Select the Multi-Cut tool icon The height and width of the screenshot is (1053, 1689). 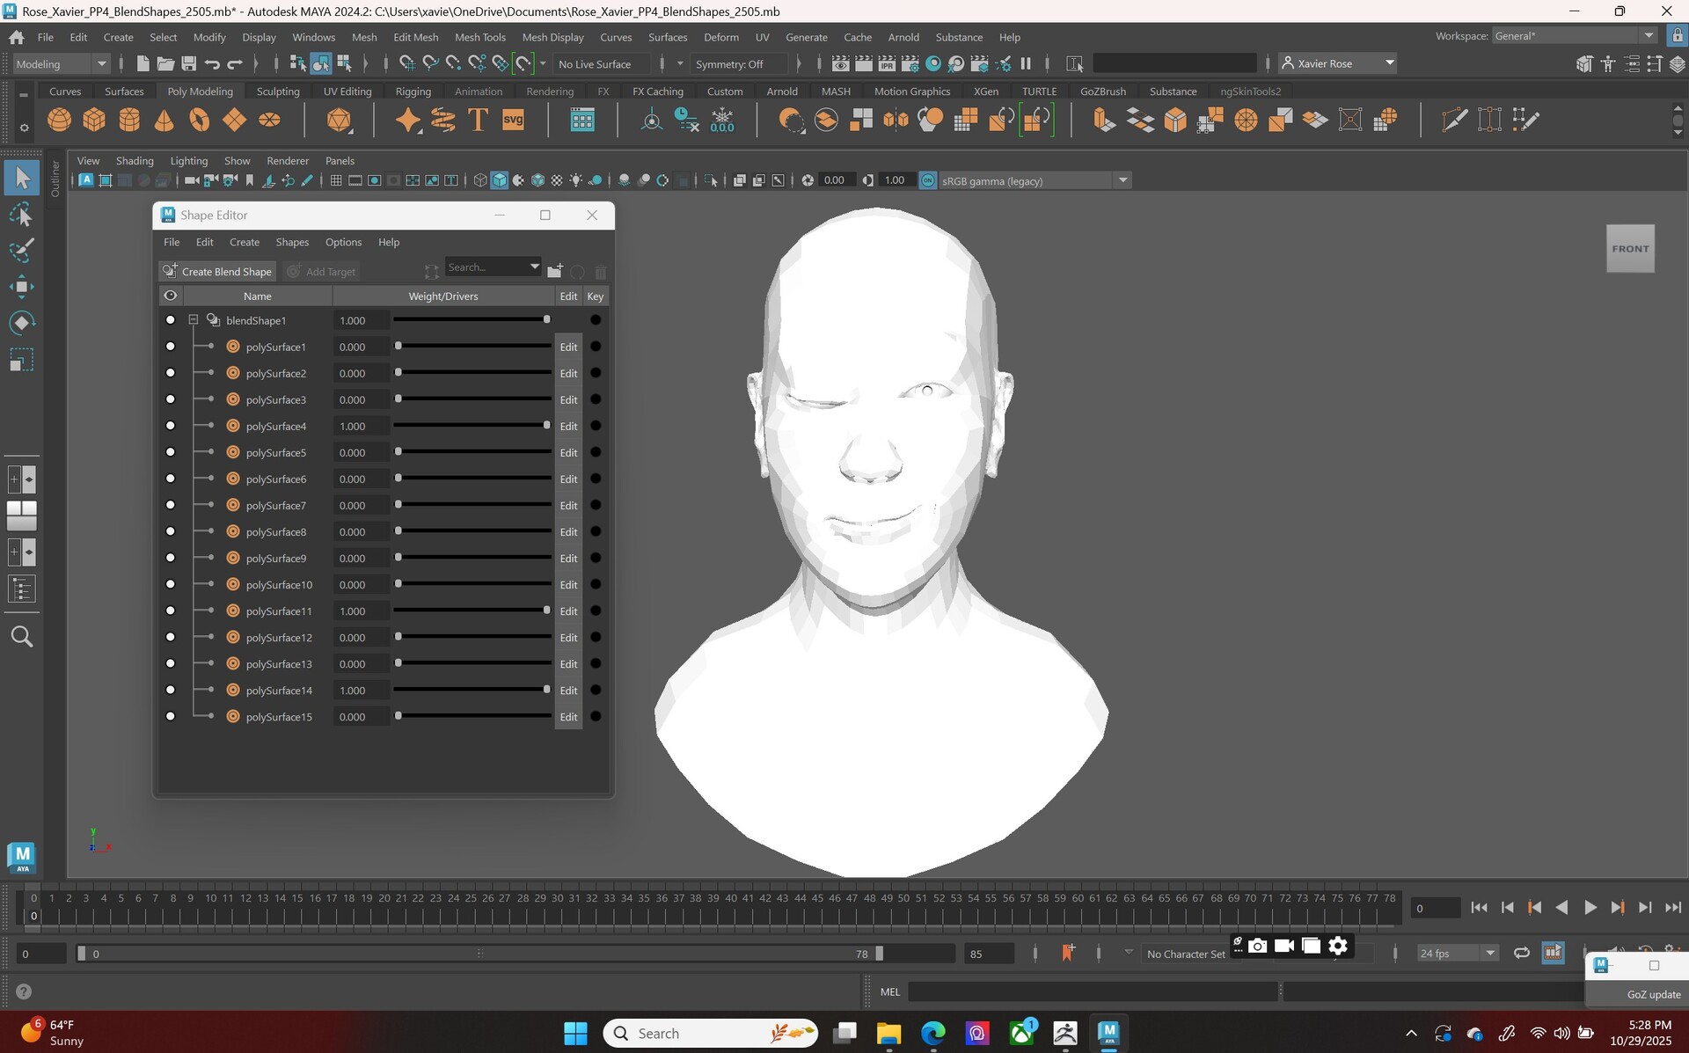pos(1453,120)
